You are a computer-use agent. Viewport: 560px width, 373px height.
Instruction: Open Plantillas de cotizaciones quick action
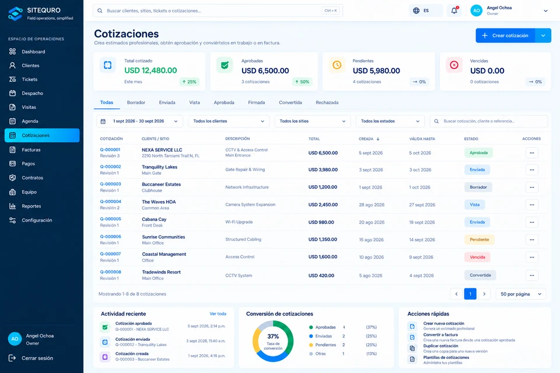439,360
